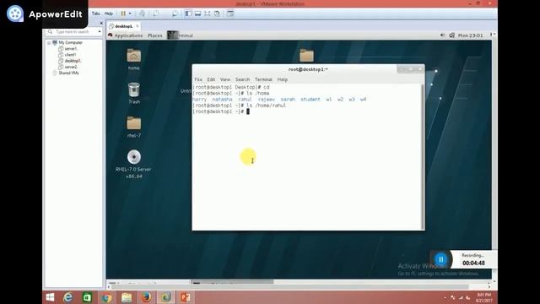Image resolution: width=540 pixels, height=304 pixels.
Task: Open the green Store taskbar app
Action: pos(87,297)
